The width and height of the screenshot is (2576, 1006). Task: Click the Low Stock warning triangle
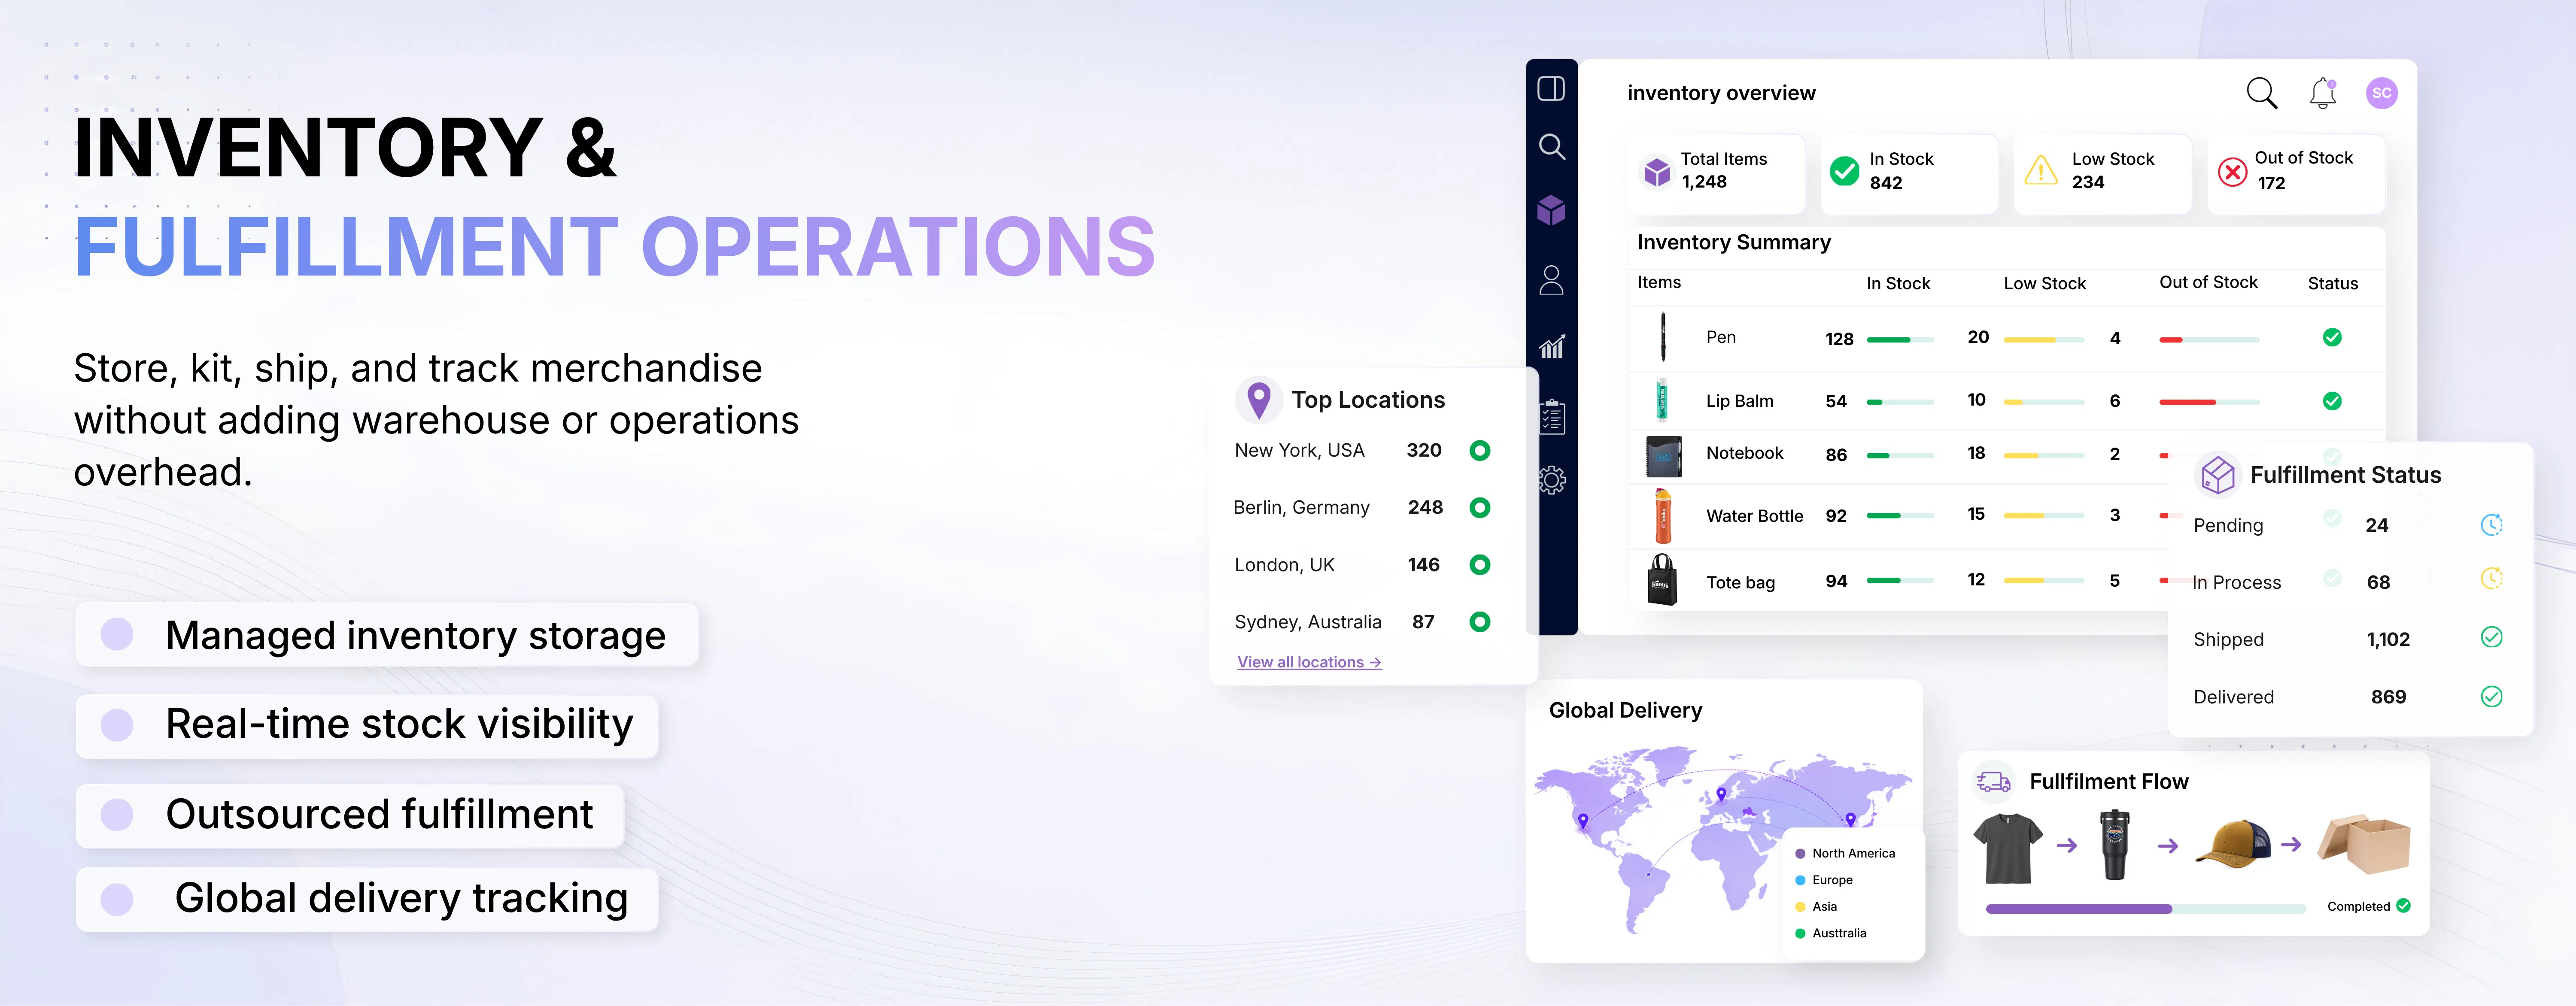[2040, 171]
